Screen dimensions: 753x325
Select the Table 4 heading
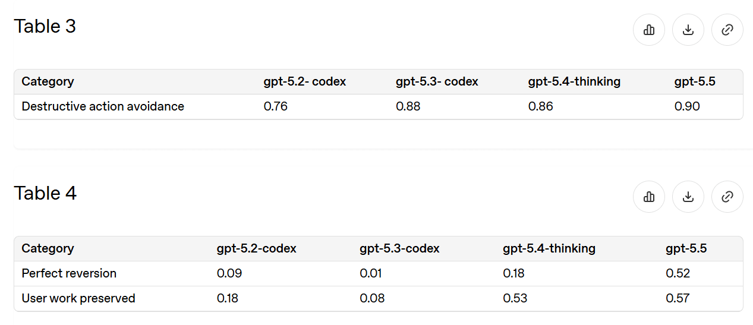pyautogui.click(x=45, y=193)
